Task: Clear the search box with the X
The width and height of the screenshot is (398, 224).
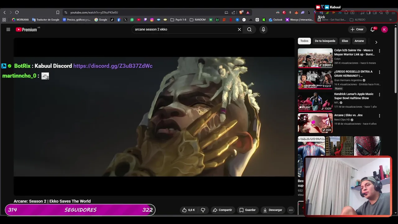Action: [x=239, y=29]
